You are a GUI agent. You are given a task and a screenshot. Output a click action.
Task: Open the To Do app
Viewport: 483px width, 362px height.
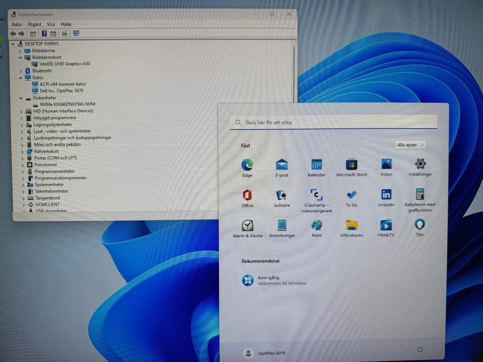coord(352,198)
